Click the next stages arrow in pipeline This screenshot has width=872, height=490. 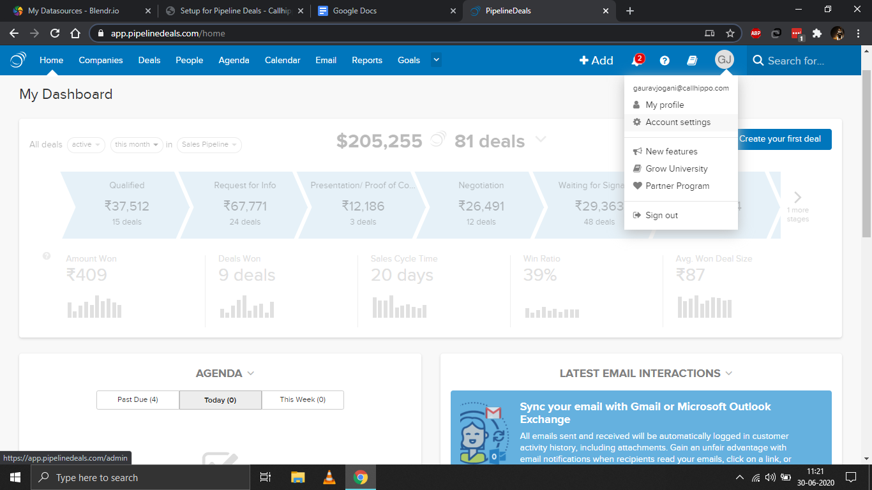tap(797, 197)
